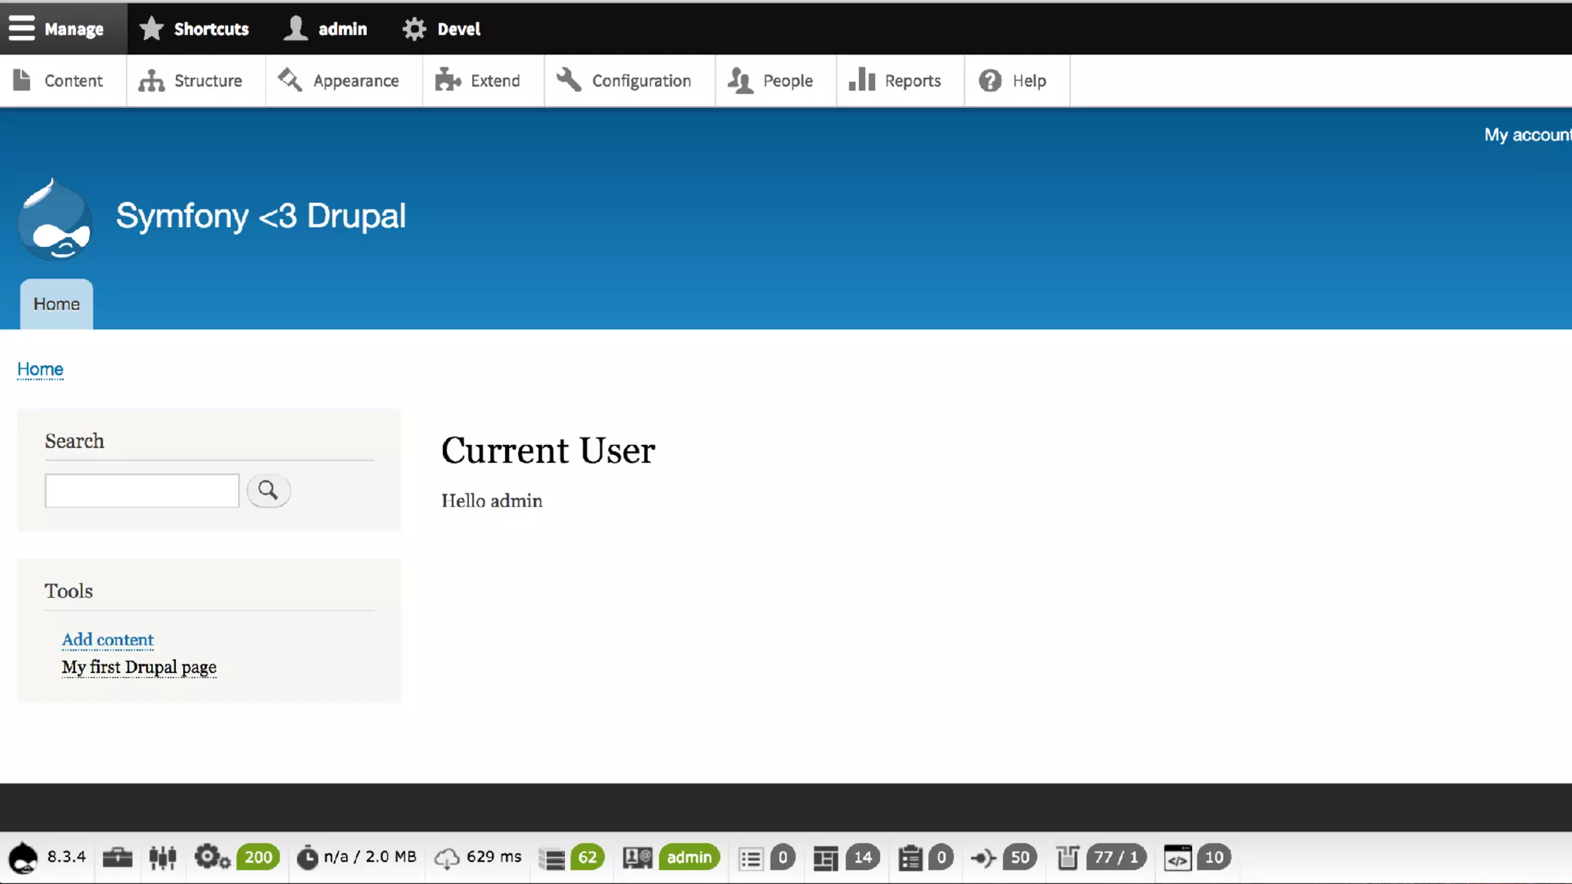Open the Configuration menu item

625,81
